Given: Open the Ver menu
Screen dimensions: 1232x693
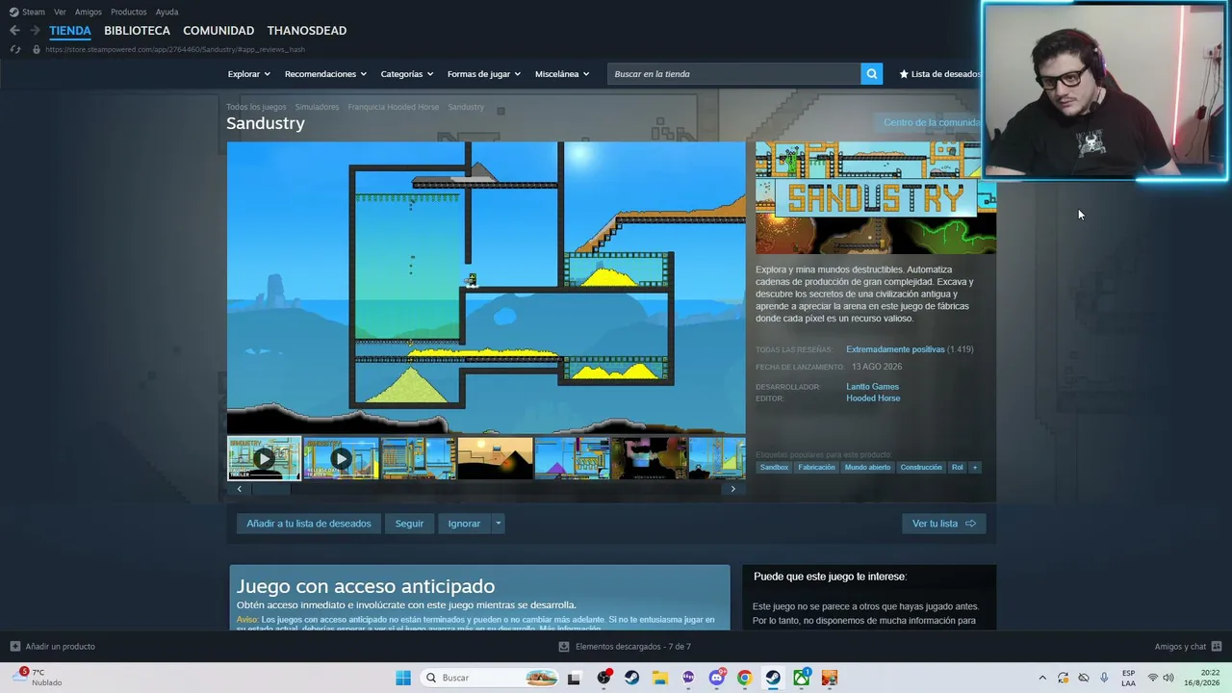Looking at the screenshot, I should coord(60,12).
